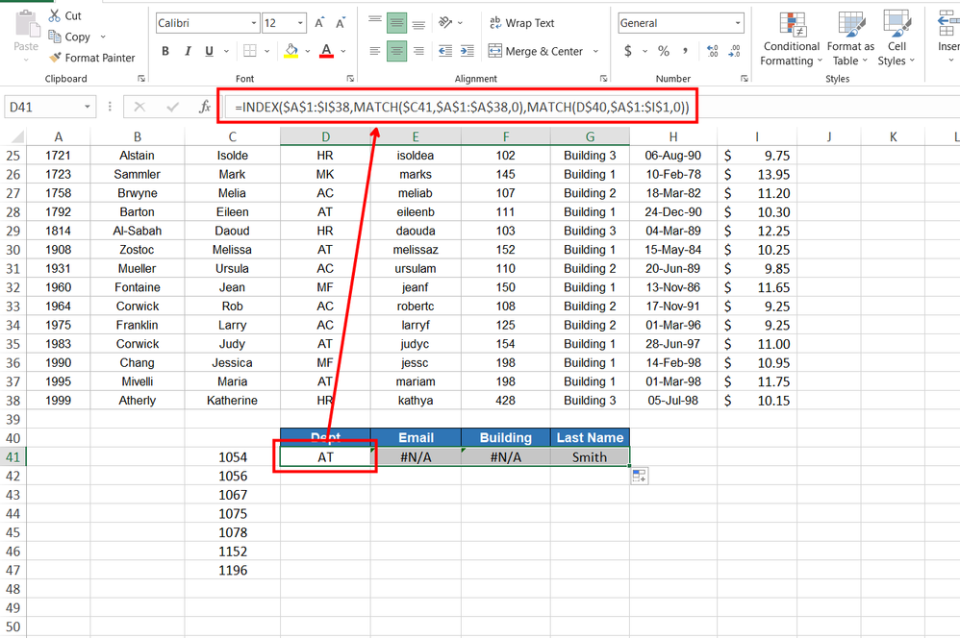Confirm formula entry with checkmark icon
960x638 pixels.
pyautogui.click(x=172, y=107)
